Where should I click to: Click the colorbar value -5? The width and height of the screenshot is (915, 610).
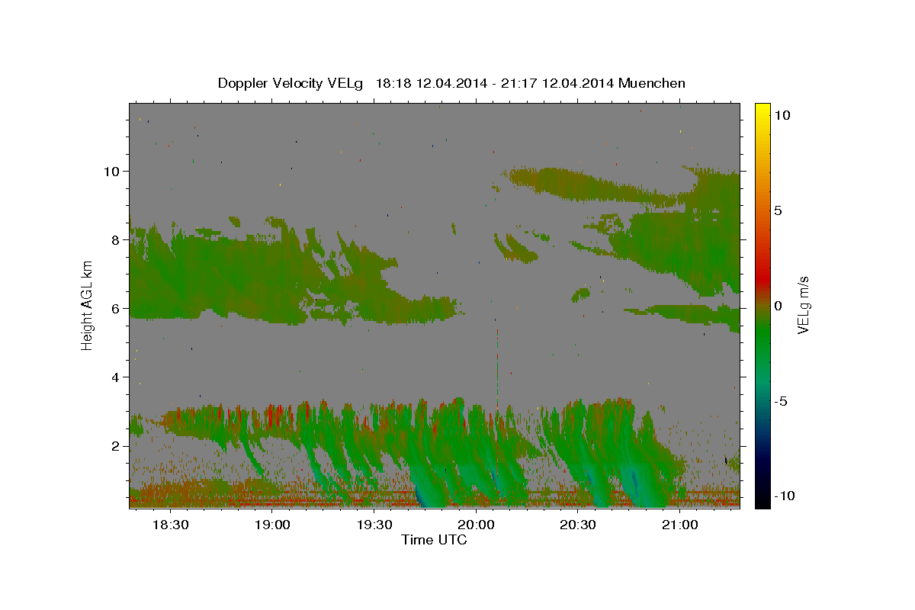pyautogui.click(x=782, y=401)
